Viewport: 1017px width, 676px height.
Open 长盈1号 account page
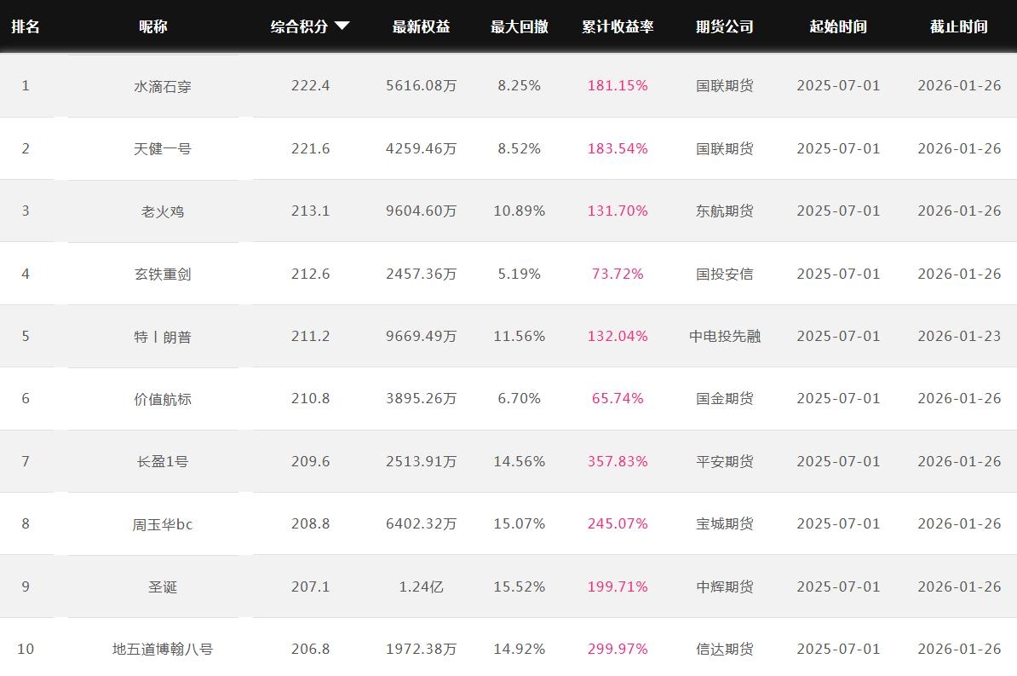click(x=162, y=461)
